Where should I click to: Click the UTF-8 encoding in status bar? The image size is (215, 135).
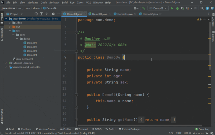point(188,133)
